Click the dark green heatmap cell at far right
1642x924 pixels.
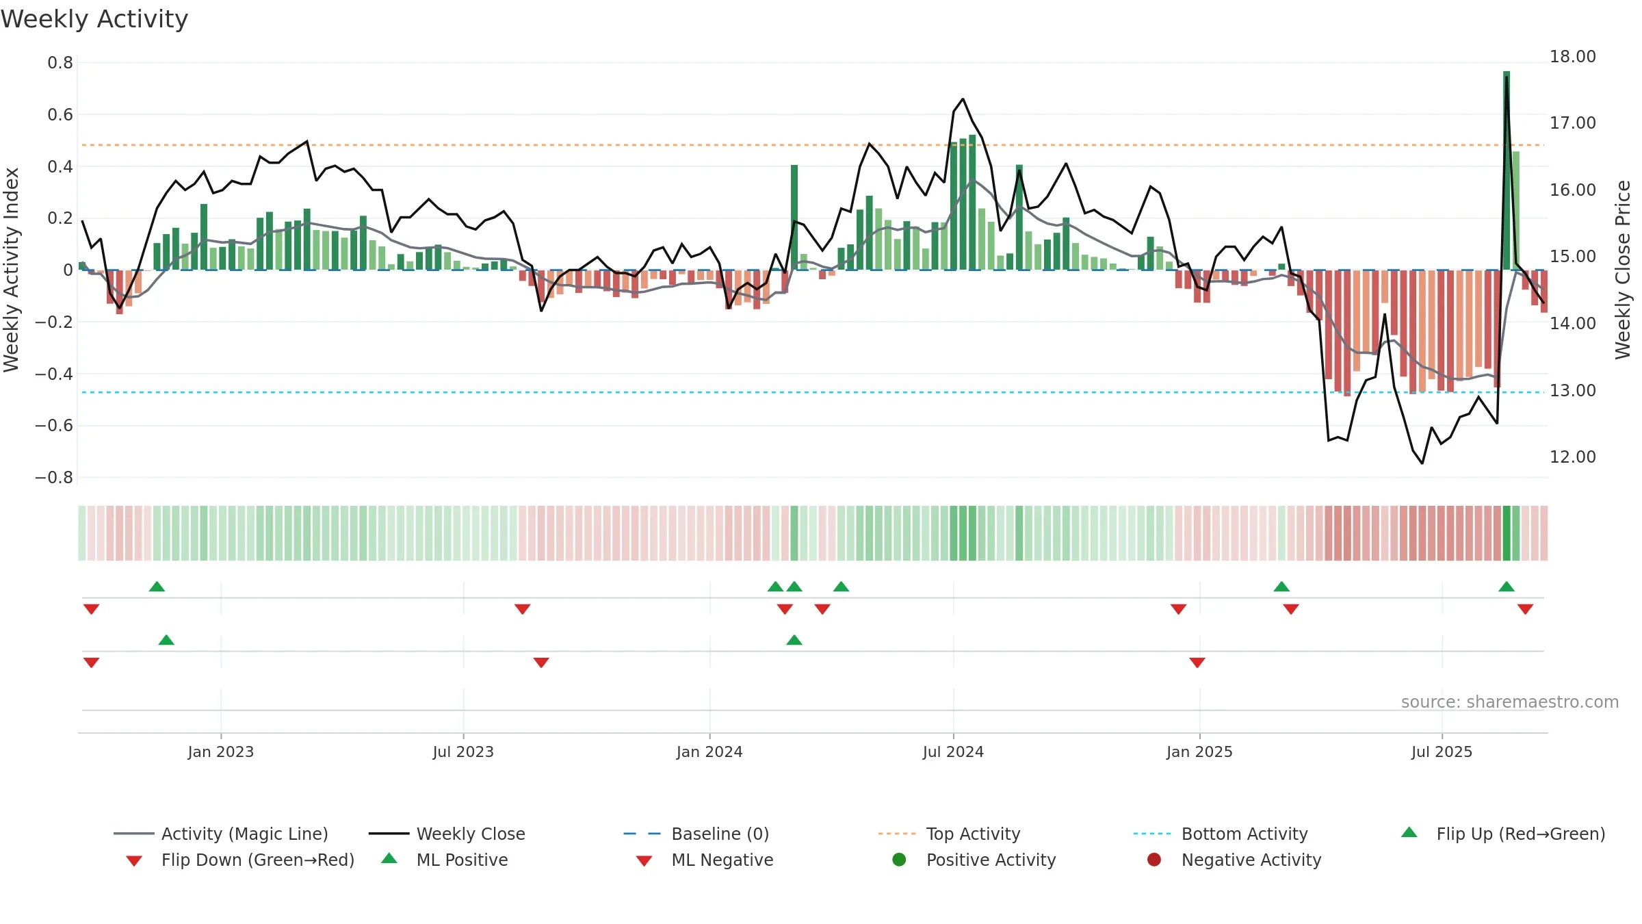tap(1507, 533)
